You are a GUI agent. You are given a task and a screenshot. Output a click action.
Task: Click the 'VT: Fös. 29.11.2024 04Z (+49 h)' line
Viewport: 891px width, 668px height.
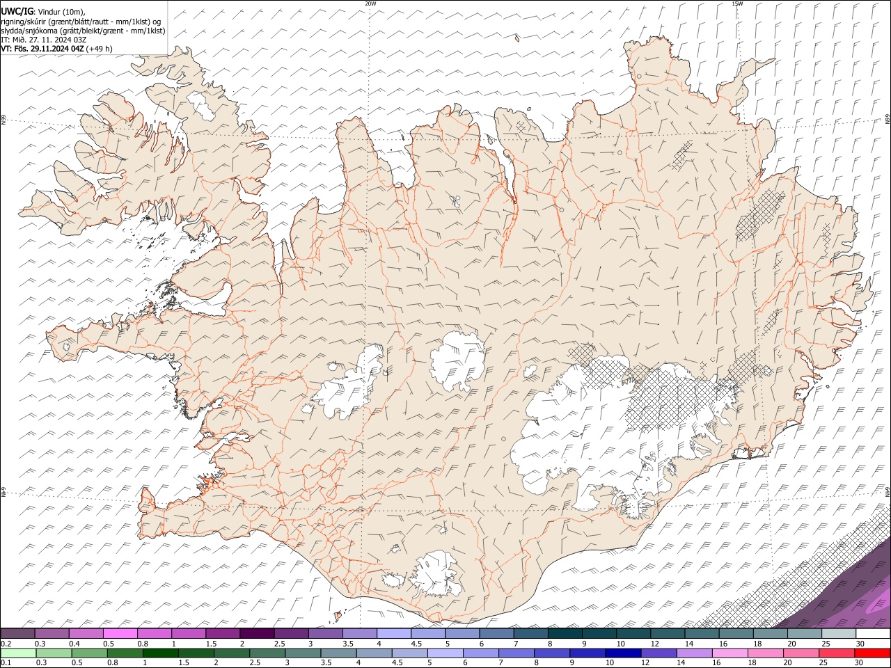57,49
